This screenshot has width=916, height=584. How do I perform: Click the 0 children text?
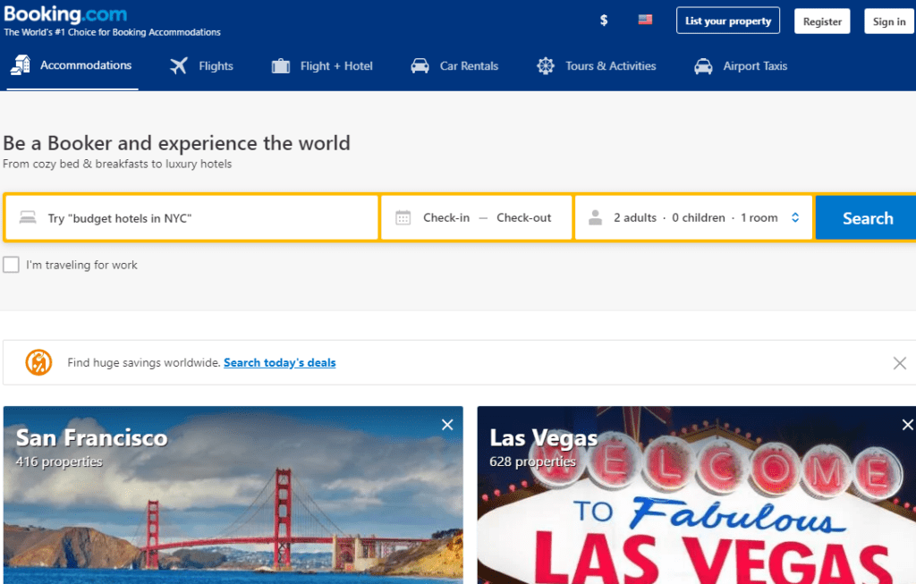click(698, 218)
